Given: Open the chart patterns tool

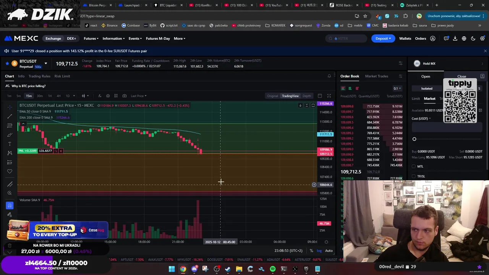Looking at the screenshot, I should pyautogui.click(x=10, y=153).
